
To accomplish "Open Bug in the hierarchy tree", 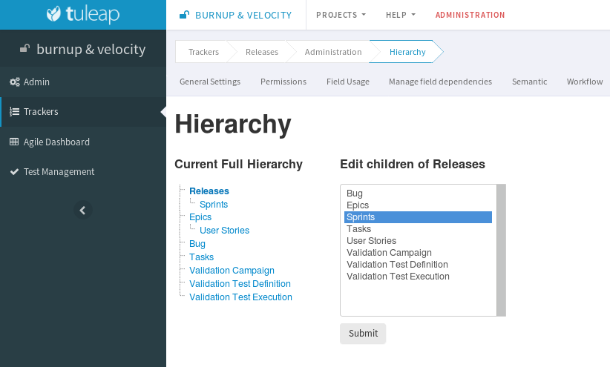I will tap(197, 244).
